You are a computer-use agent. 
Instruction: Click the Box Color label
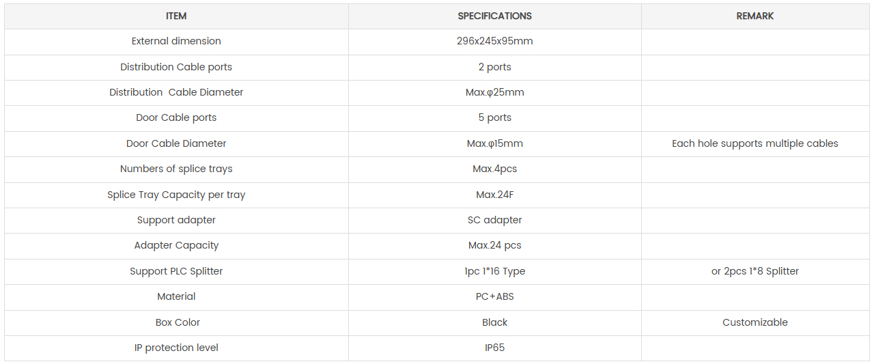click(x=176, y=322)
